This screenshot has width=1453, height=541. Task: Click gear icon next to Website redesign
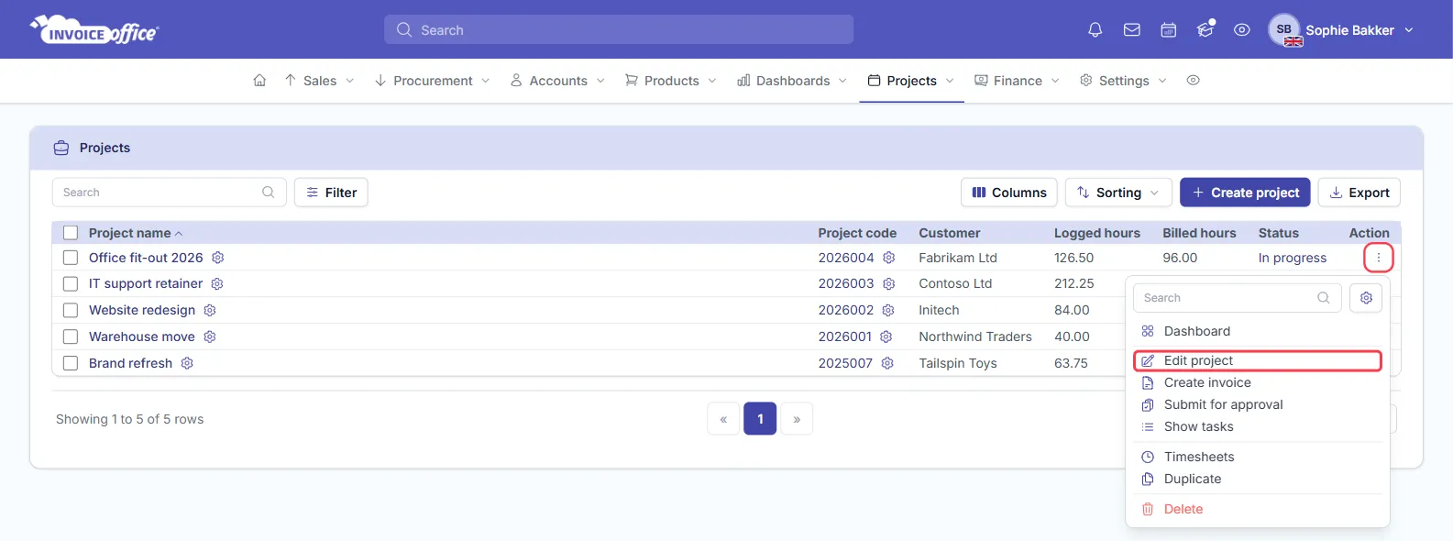pos(210,310)
